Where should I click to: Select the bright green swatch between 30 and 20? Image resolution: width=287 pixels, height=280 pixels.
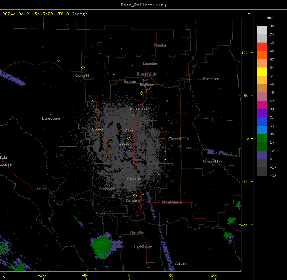pos(262,138)
